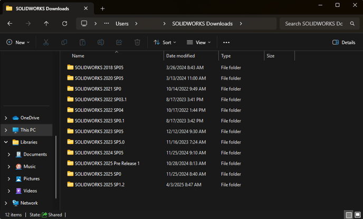Go back with the Back arrow

(x=9, y=23)
